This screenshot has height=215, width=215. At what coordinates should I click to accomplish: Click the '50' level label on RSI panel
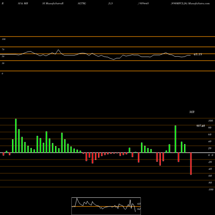click(x=3, y=56)
